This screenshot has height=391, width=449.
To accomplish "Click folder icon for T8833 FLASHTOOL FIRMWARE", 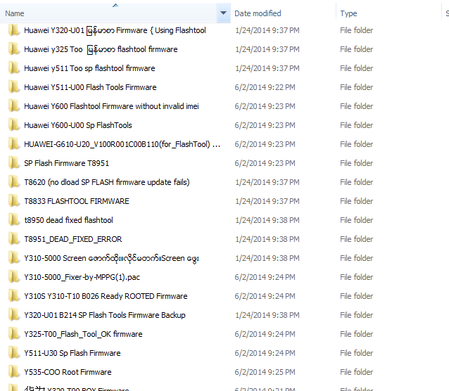I will (x=13, y=201).
